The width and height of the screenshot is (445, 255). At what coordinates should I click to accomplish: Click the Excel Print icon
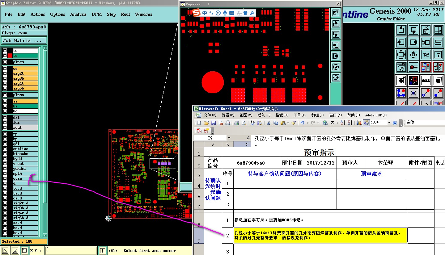[236, 123]
